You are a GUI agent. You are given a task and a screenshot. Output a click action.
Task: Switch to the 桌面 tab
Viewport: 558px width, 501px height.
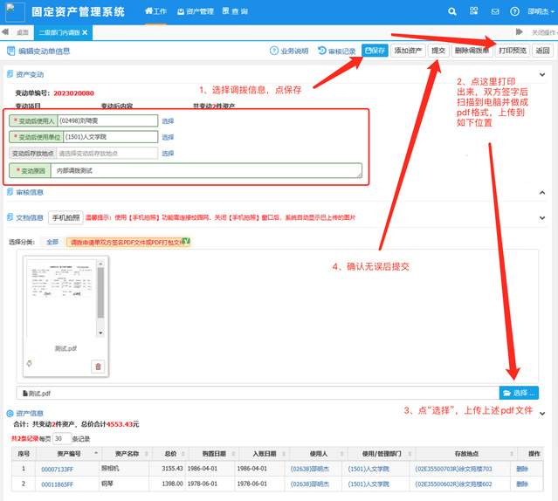[x=22, y=32]
